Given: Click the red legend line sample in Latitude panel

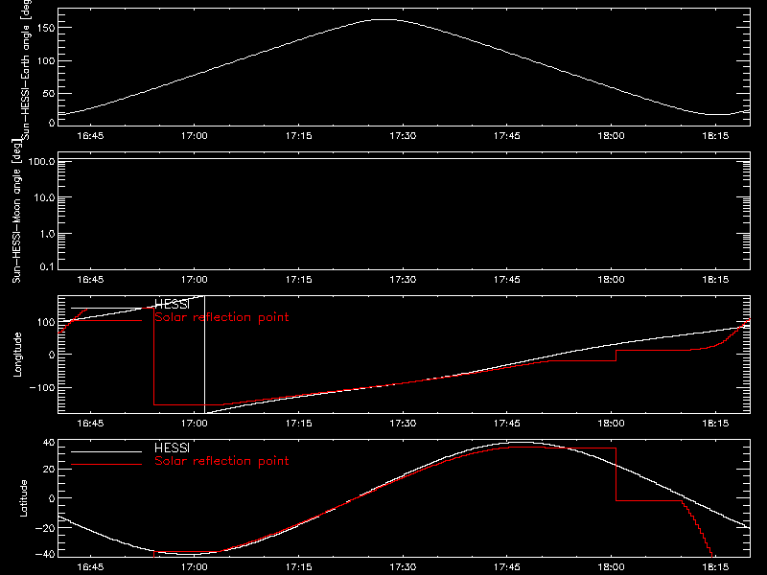Looking at the screenshot, I should 106,464.
